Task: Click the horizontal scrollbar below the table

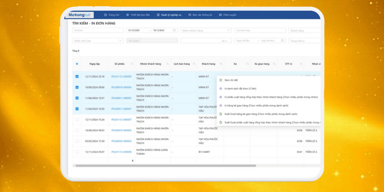Action: [x=165, y=166]
